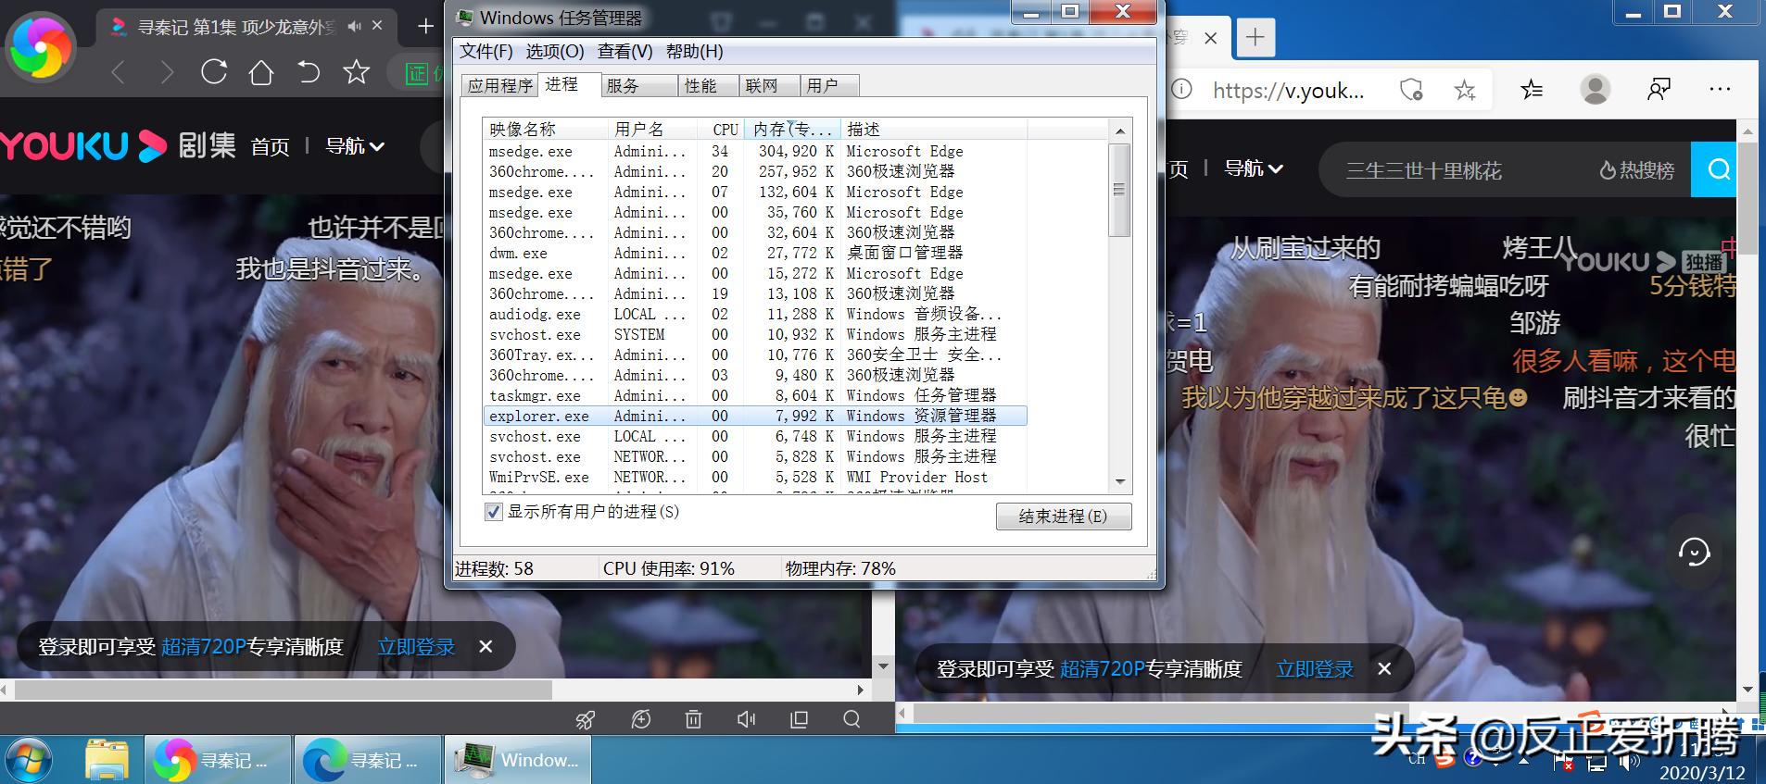Select the taskmgr.exe process row

click(x=755, y=396)
